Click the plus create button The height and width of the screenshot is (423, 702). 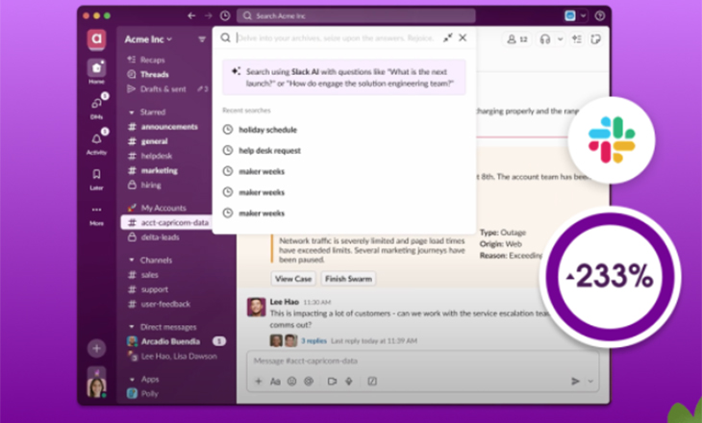click(96, 348)
